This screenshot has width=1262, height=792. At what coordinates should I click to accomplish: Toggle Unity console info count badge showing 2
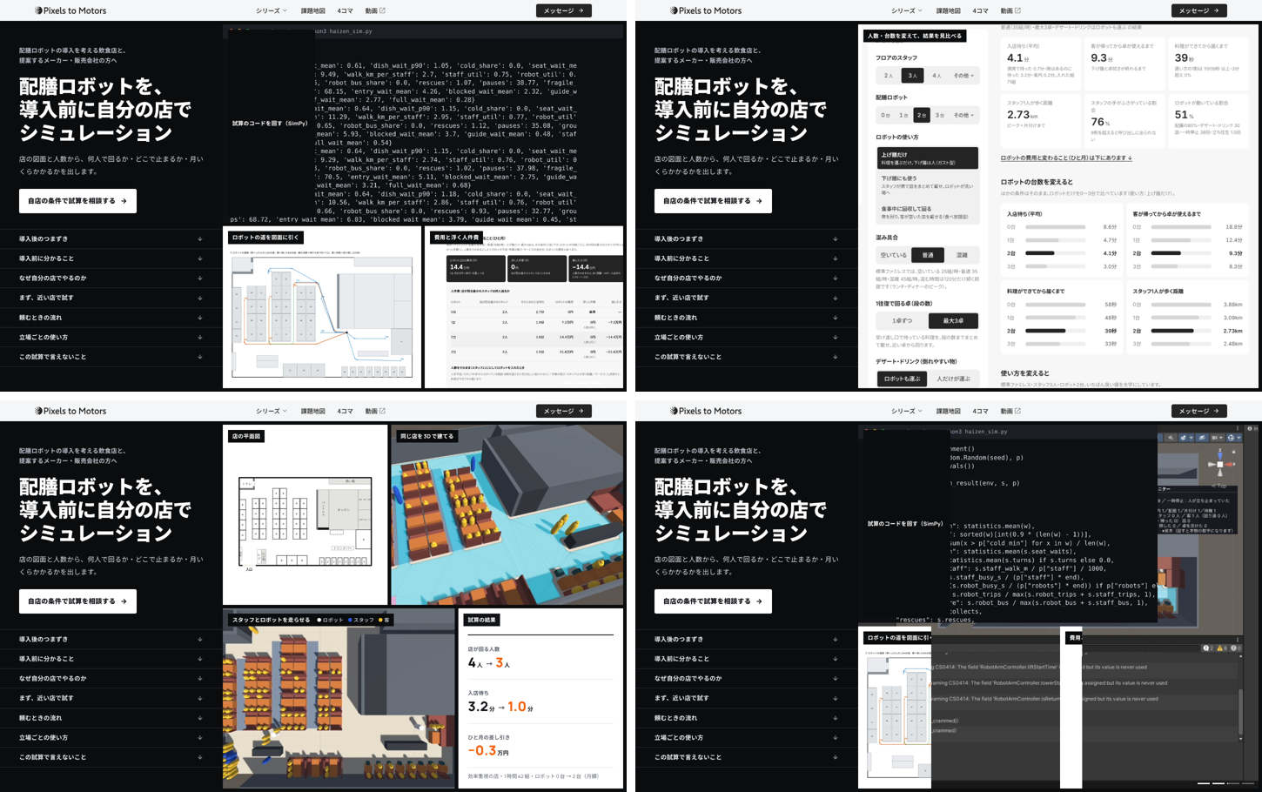coord(1207,648)
